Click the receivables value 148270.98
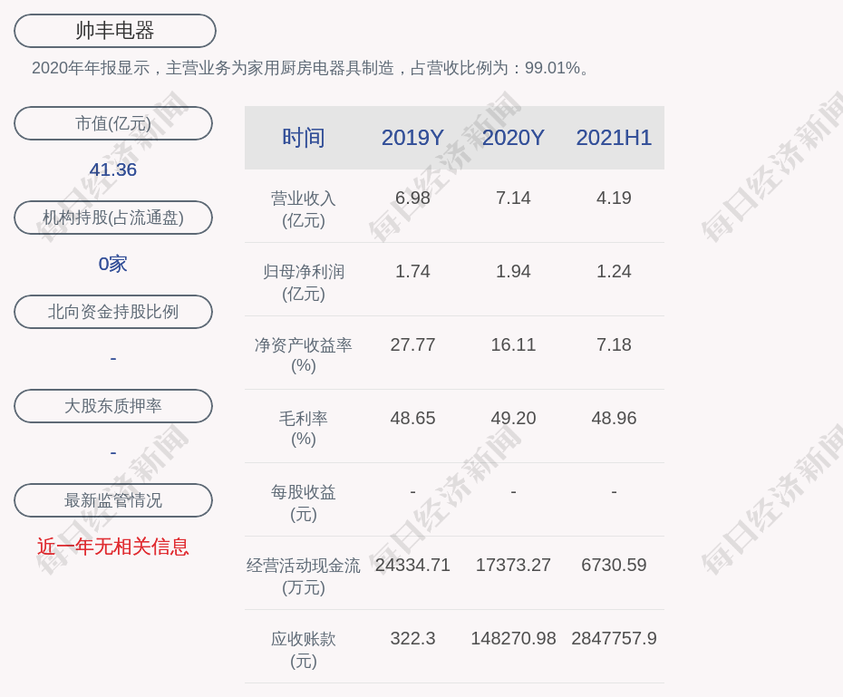Screen dimensions: 843x697 (513, 638)
